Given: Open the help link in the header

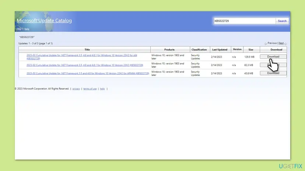Looking at the screenshot, I should [x=27, y=29].
